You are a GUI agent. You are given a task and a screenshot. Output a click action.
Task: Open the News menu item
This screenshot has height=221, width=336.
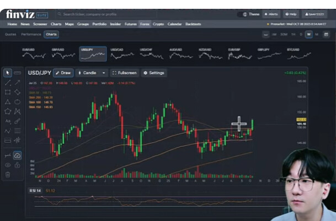point(25,24)
